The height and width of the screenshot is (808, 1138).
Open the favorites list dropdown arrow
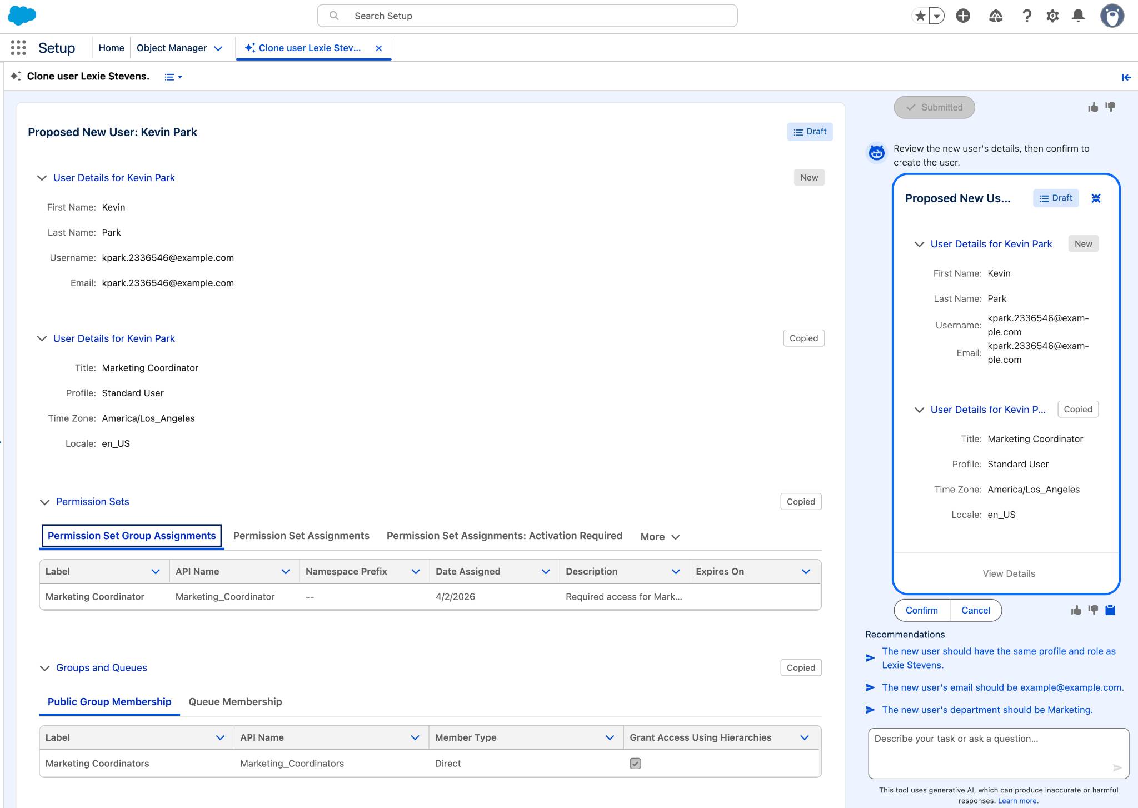pyautogui.click(x=937, y=16)
